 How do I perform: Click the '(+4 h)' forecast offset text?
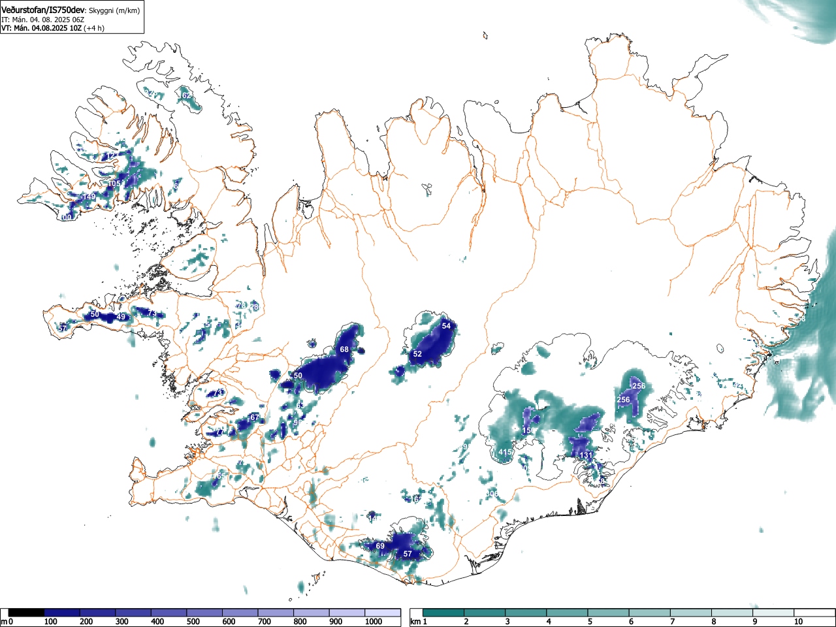[x=94, y=28]
